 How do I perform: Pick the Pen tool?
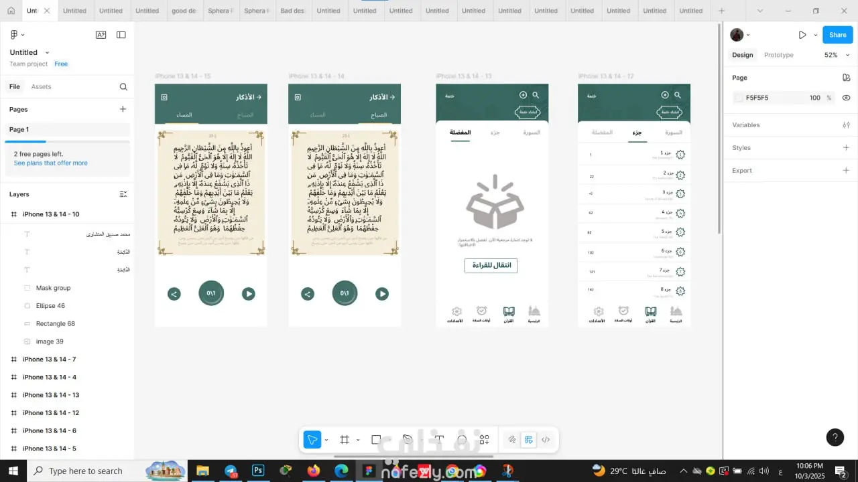click(x=407, y=440)
